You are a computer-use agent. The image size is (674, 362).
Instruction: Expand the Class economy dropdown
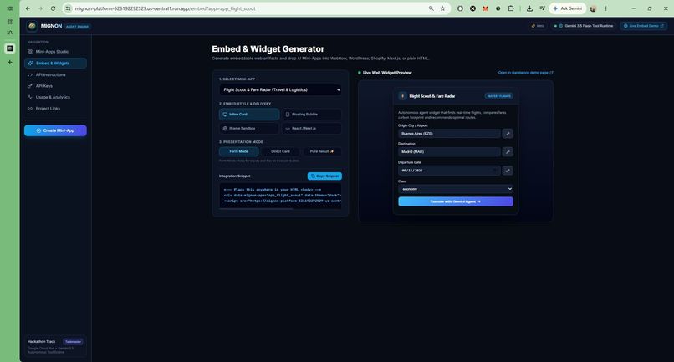(x=456, y=189)
